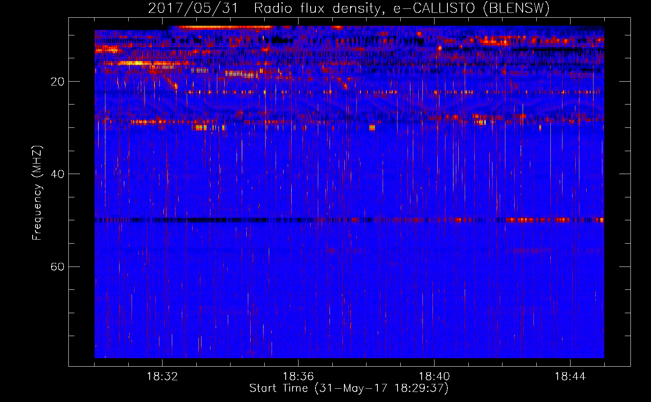Viewport: 651px width, 402px height.
Task: Click the 18:40 time tick label
Action: point(434,377)
